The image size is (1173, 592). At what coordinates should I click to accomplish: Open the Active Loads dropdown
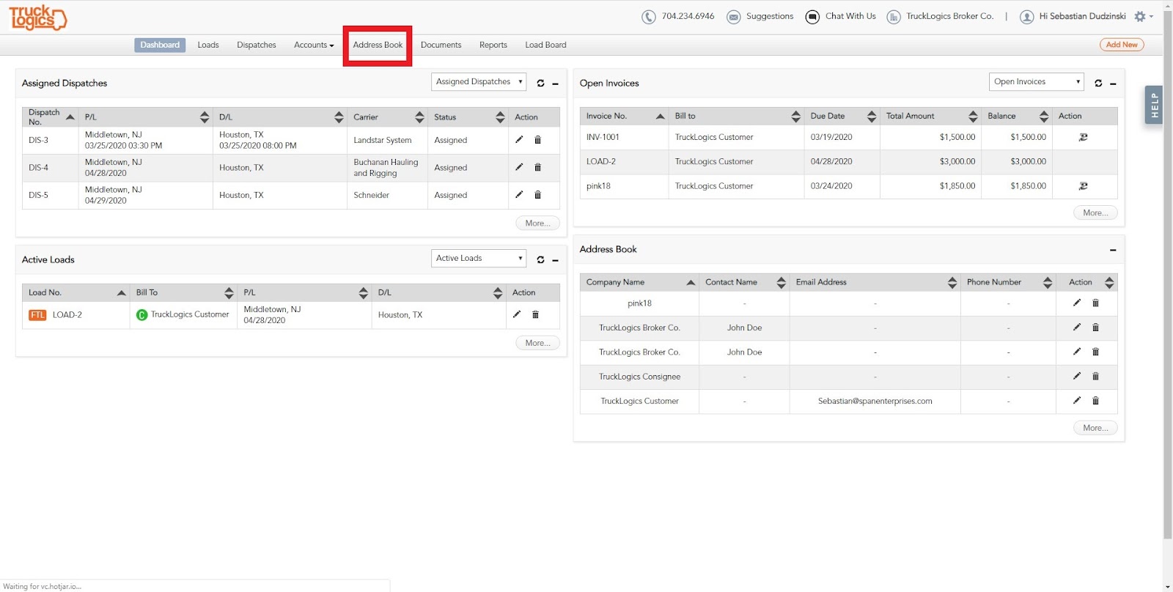coord(479,258)
